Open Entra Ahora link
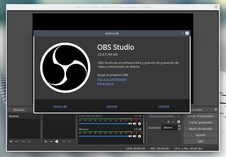 coord(105,83)
